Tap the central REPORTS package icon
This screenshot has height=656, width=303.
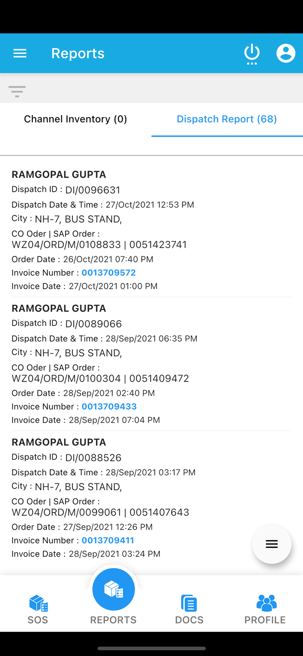tap(113, 589)
